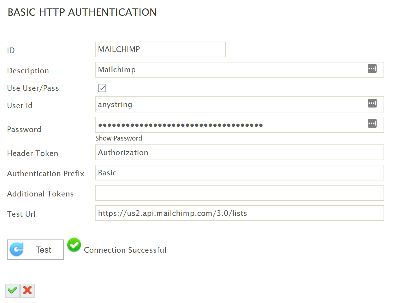Open the Password field editor icon
The image size is (394, 303).
372,123
